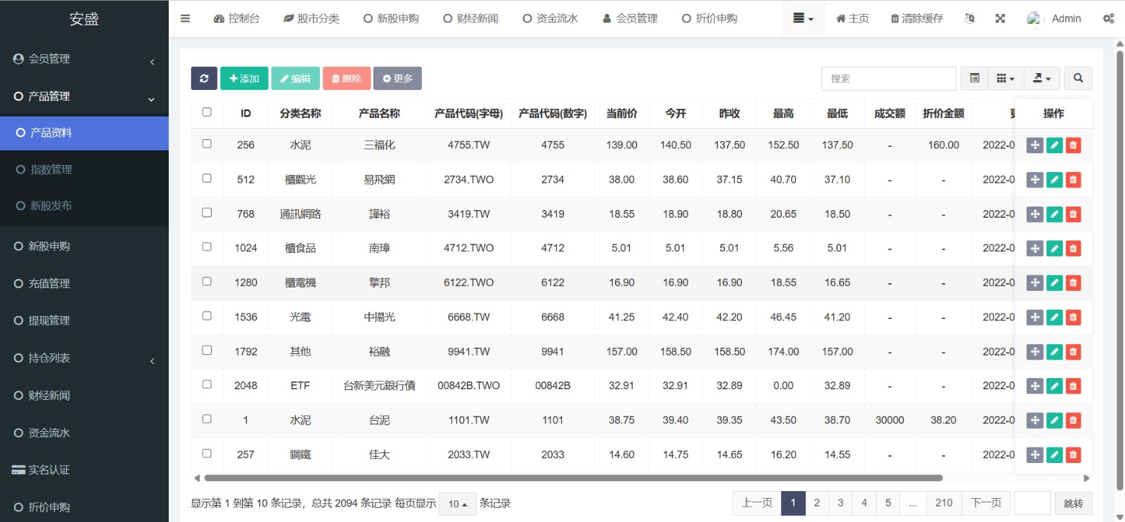This screenshot has height=522, width=1125.
Task: Check the select-all header checkbox
Action: coord(207,112)
